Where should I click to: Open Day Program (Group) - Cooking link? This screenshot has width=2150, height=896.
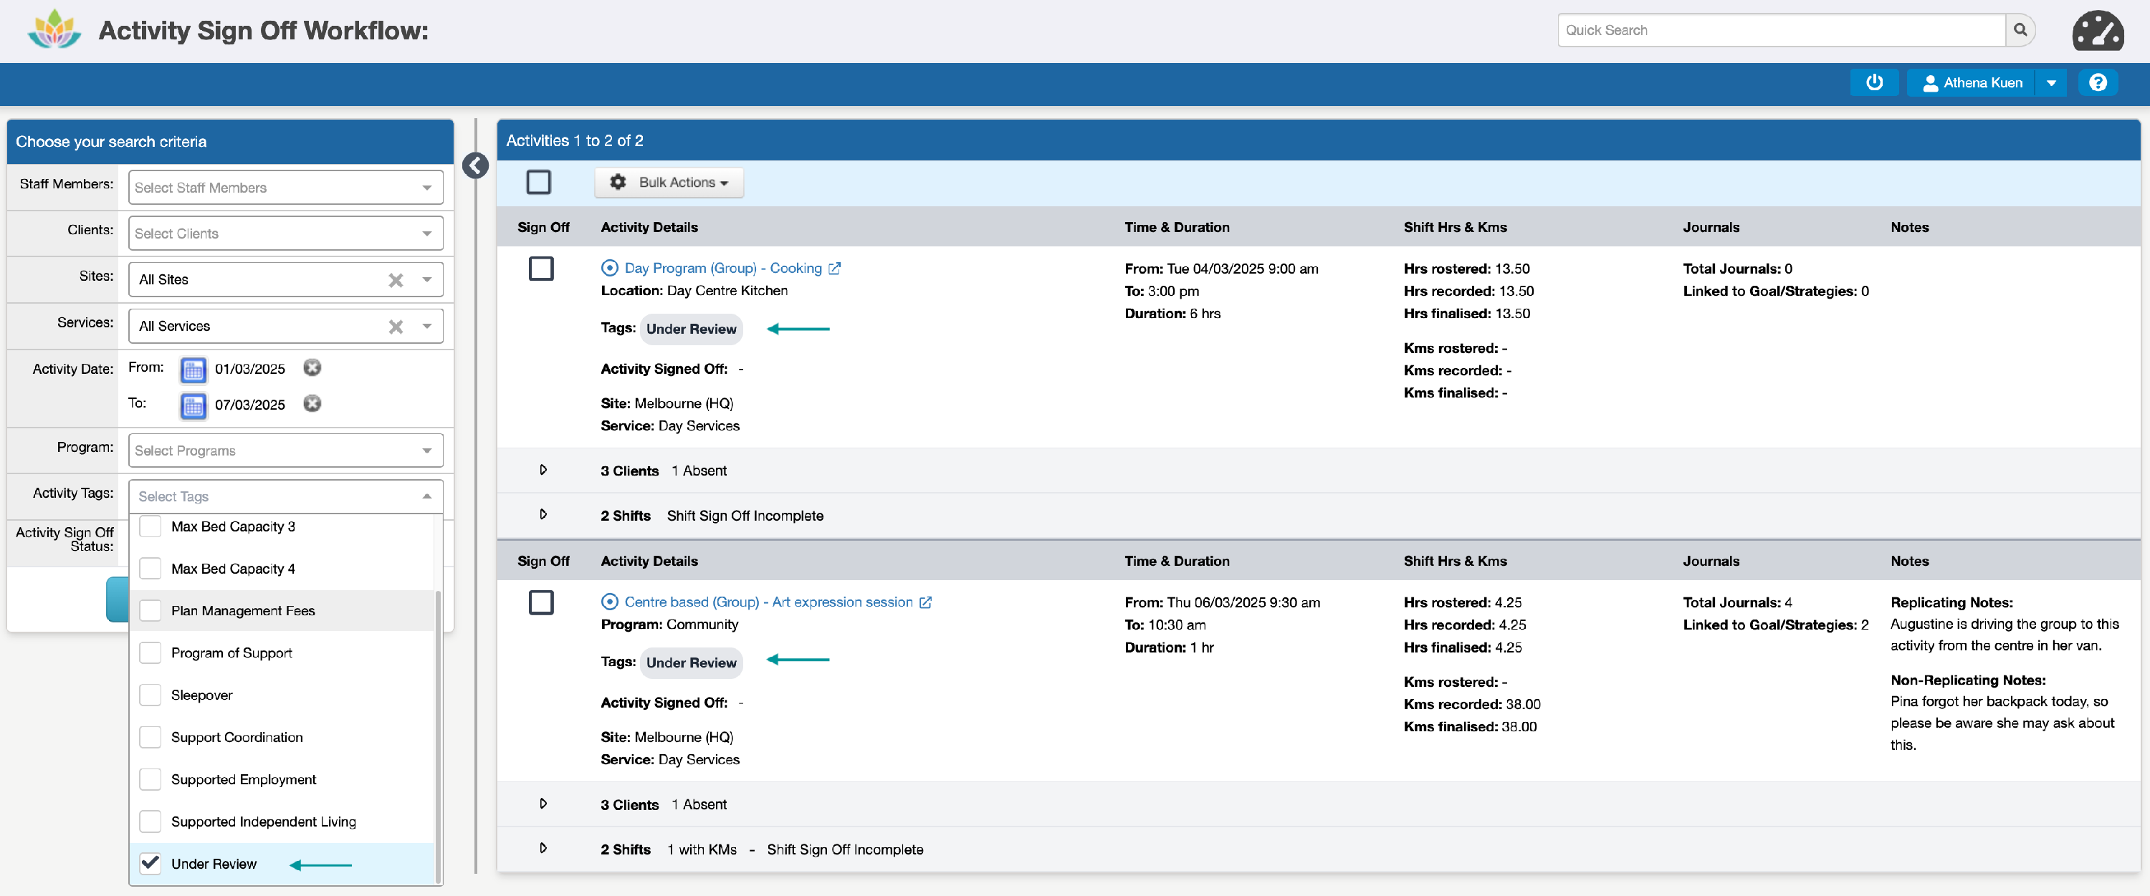722,269
